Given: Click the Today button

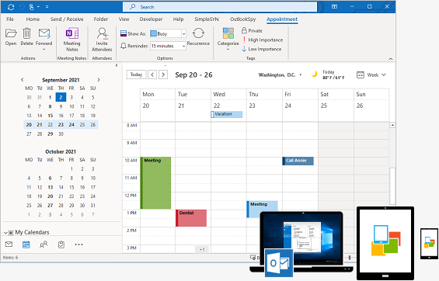Looking at the screenshot, I should (136, 75).
